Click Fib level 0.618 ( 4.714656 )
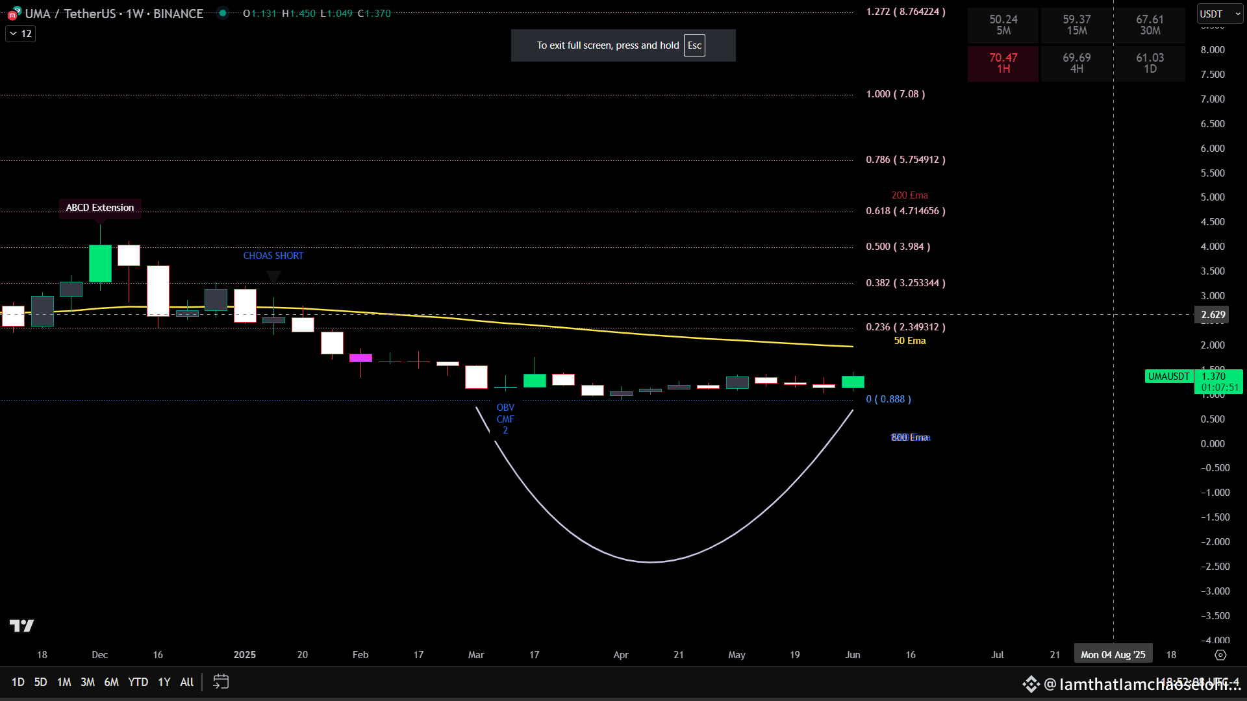1247x701 pixels. tap(905, 211)
